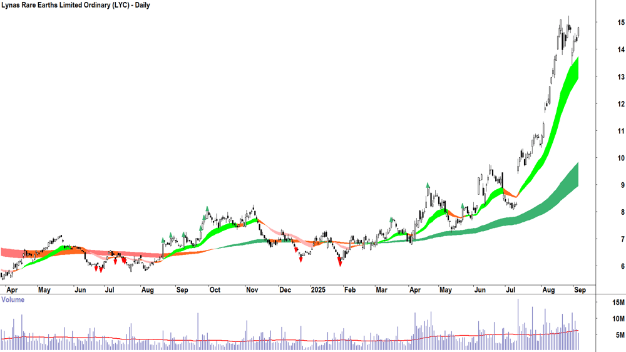Image resolution: width=626 pixels, height=352 pixels.
Task: Click the Feb date axis label
Action: click(350, 289)
